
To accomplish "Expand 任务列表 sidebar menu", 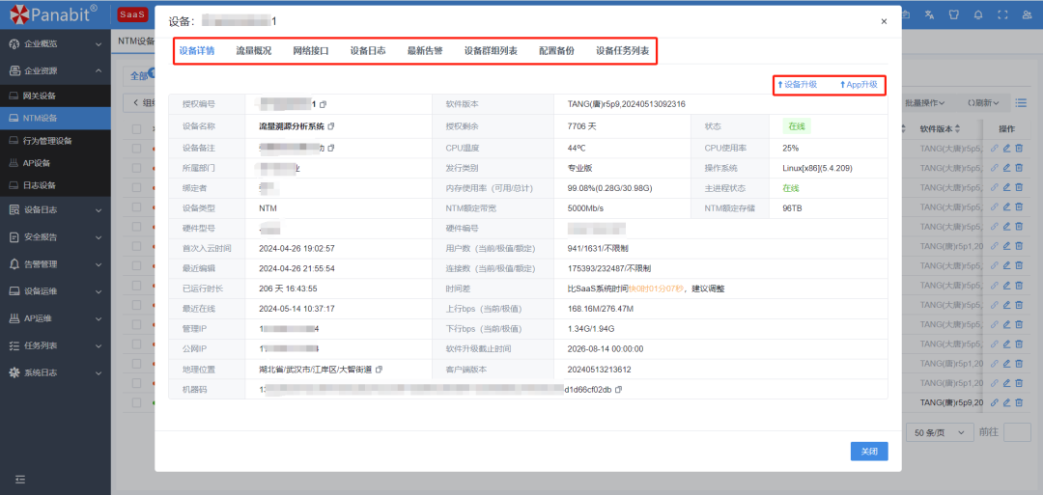I will coord(54,345).
